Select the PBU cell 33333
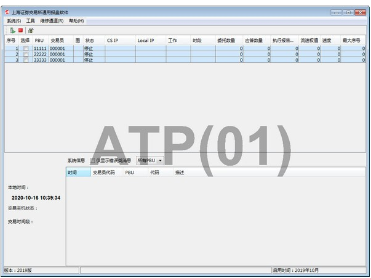The width and height of the screenshot is (371, 278). 41,60
